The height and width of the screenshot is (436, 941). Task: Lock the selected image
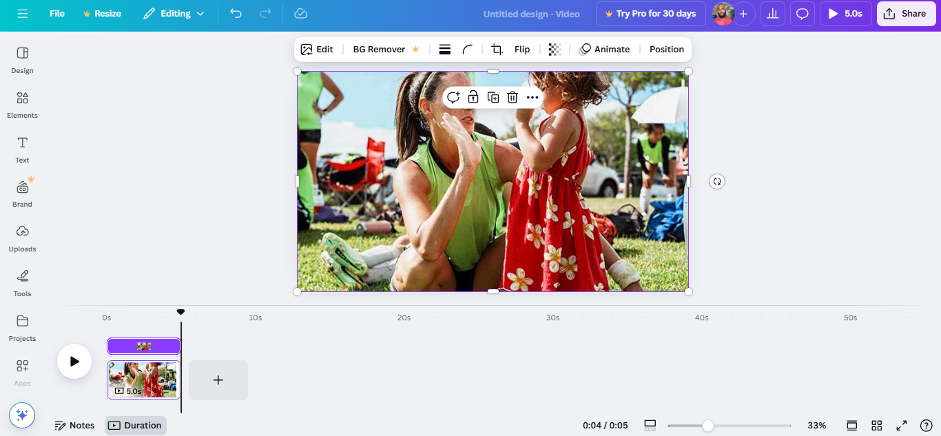tap(473, 97)
